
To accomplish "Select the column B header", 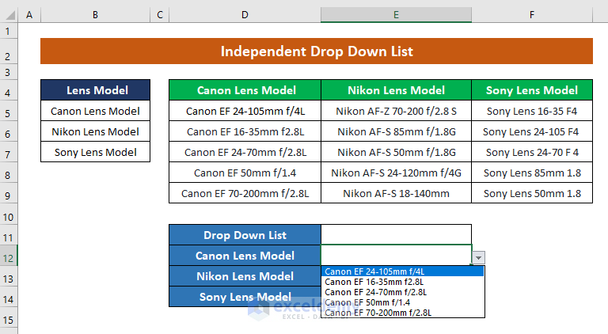I will (95, 15).
